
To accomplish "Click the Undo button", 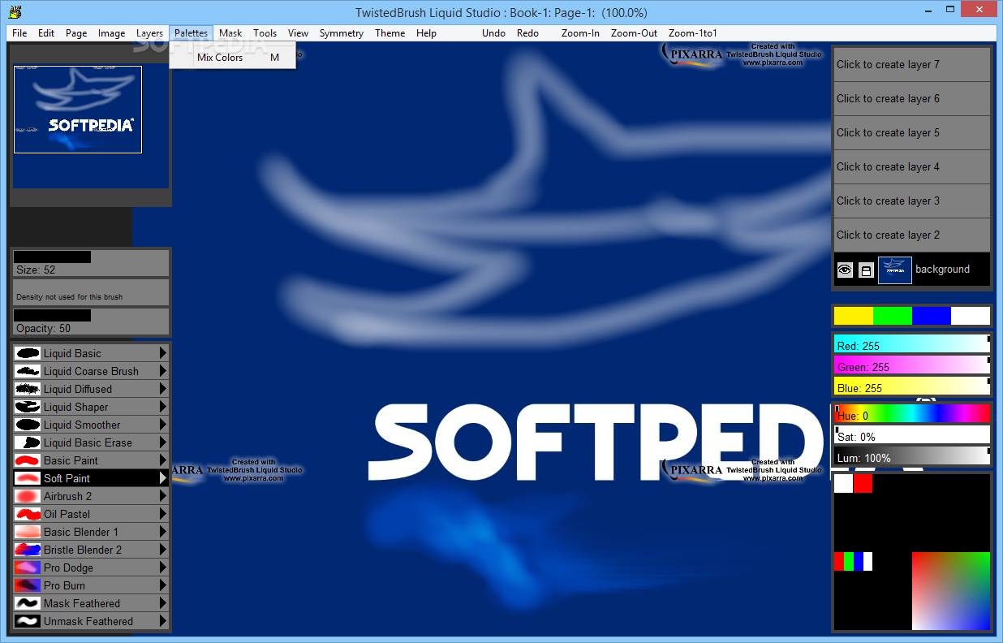I will click(x=493, y=33).
